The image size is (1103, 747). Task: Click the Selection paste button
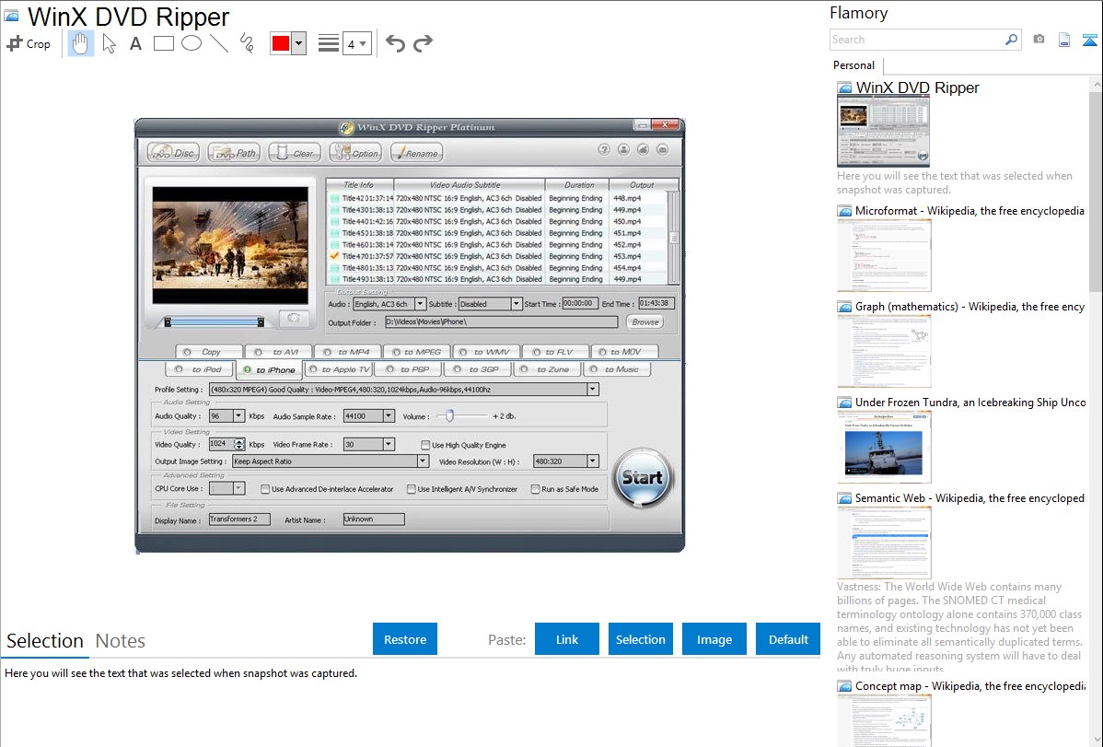pyautogui.click(x=641, y=639)
